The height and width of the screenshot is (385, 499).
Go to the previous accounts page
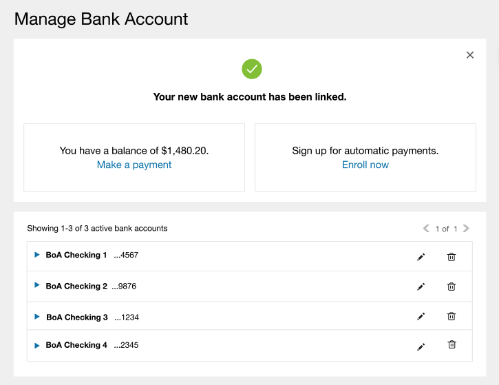tap(426, 228)
